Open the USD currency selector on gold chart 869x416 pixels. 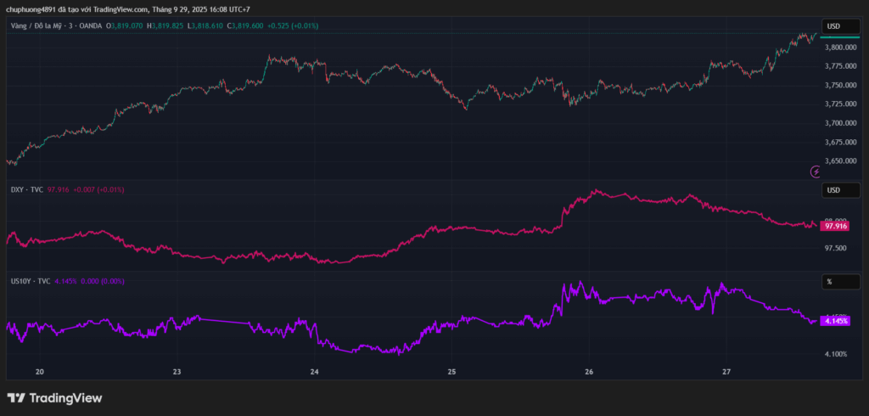click(x=839, y=26)
